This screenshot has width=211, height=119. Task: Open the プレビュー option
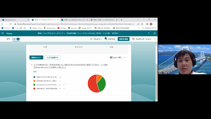coord(96,39)
